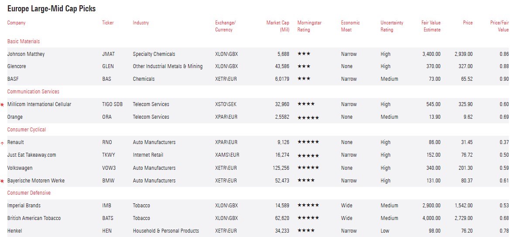Click BASF's fair value estimate of 73.00
This screenshot has width=511, height=237.
[x=434, y=79]
